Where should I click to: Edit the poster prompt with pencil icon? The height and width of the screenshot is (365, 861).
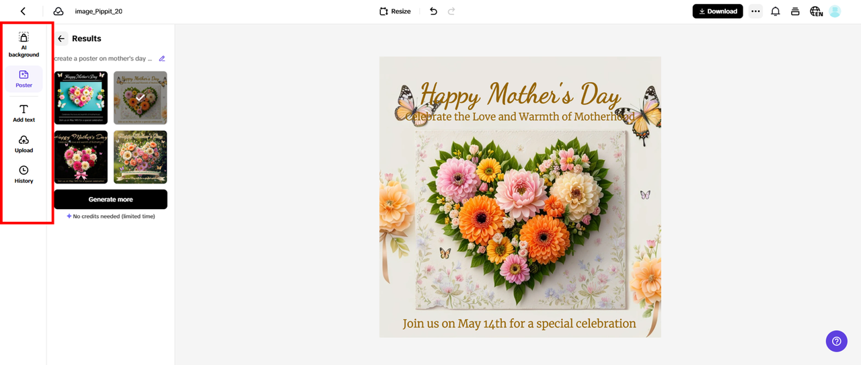[162, 58]
